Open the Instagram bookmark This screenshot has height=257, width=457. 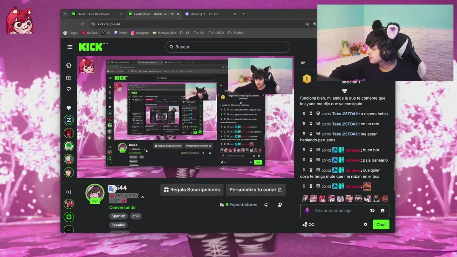coord(140,33)
